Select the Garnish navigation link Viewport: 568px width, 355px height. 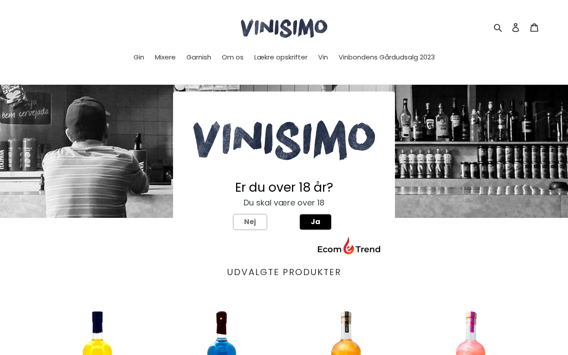pos(199,57)
